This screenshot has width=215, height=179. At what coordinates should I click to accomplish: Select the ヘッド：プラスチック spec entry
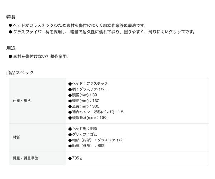coord(88,83)
